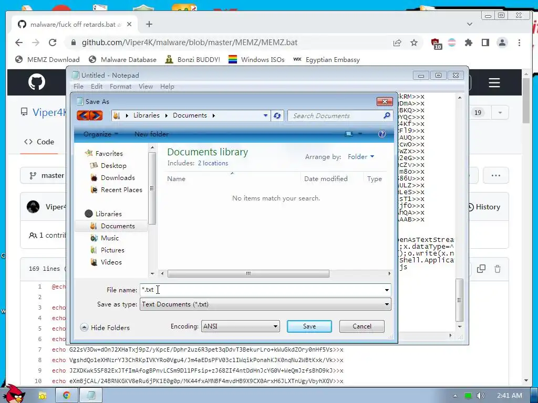Click volume icon in system tray
The height and width of the screenshot is (403, 538).
point(480,396)
